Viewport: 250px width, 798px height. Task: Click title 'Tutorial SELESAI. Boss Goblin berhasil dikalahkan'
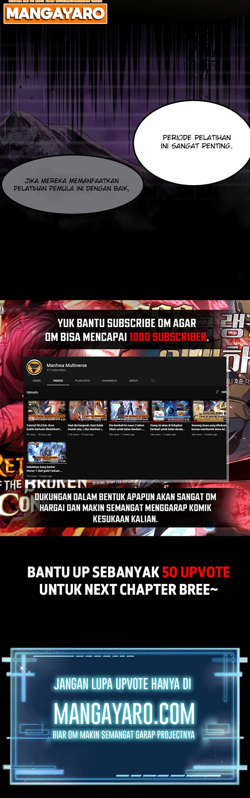(x=44, y=427)
